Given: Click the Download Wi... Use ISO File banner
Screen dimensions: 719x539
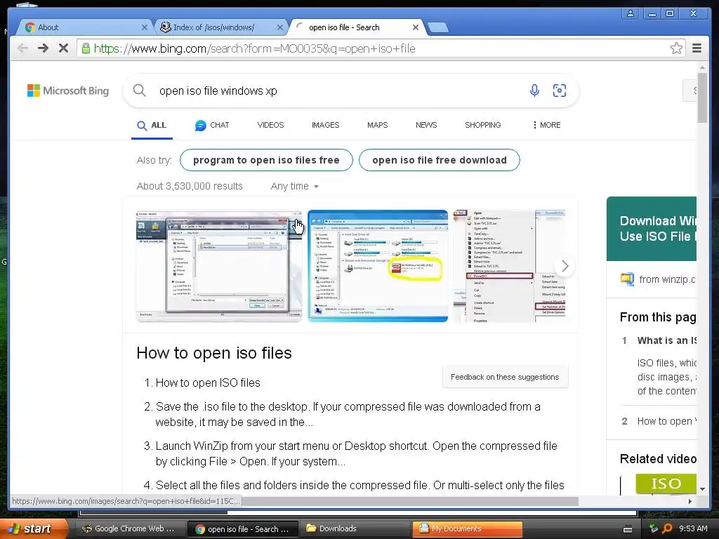Looking at the screenshot, I should click(652, 229).
